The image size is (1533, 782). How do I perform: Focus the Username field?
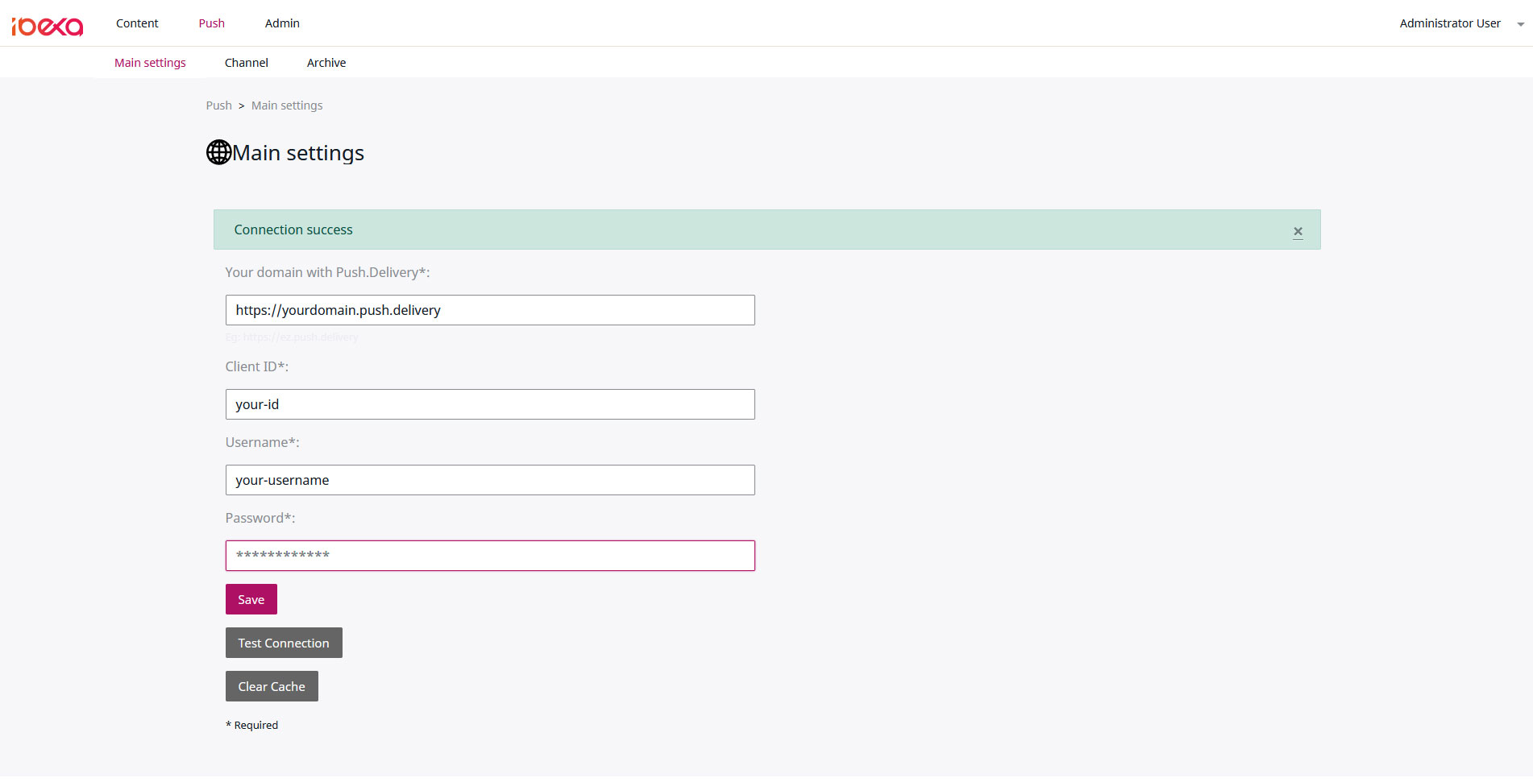490,480
